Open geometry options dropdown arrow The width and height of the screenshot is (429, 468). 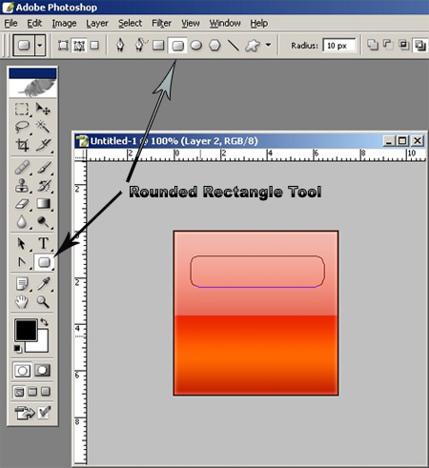[x=268, y=45]
